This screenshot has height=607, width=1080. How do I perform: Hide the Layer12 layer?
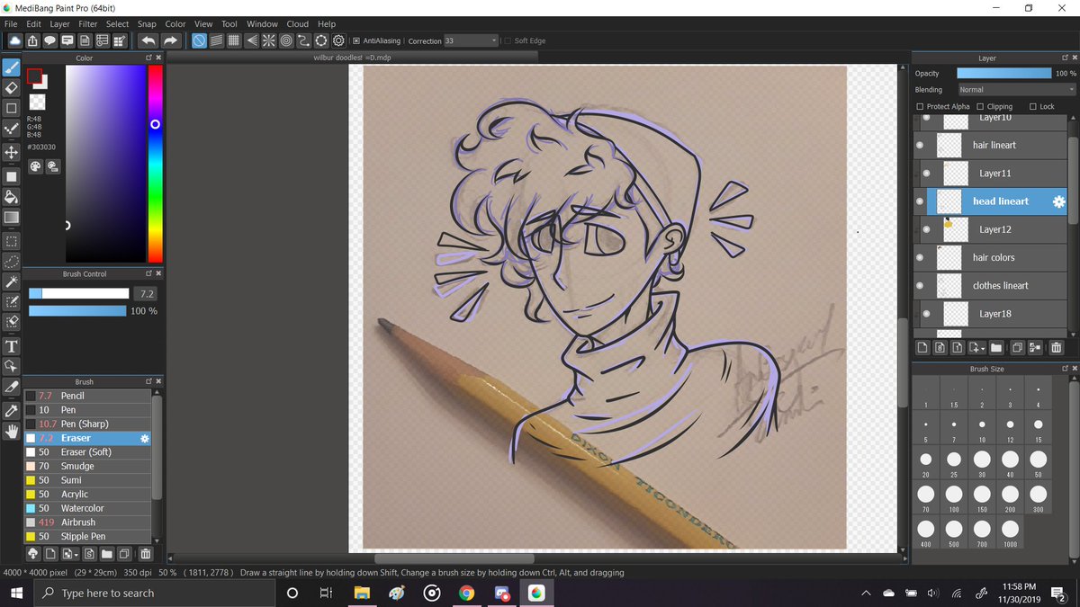(927, 229)
